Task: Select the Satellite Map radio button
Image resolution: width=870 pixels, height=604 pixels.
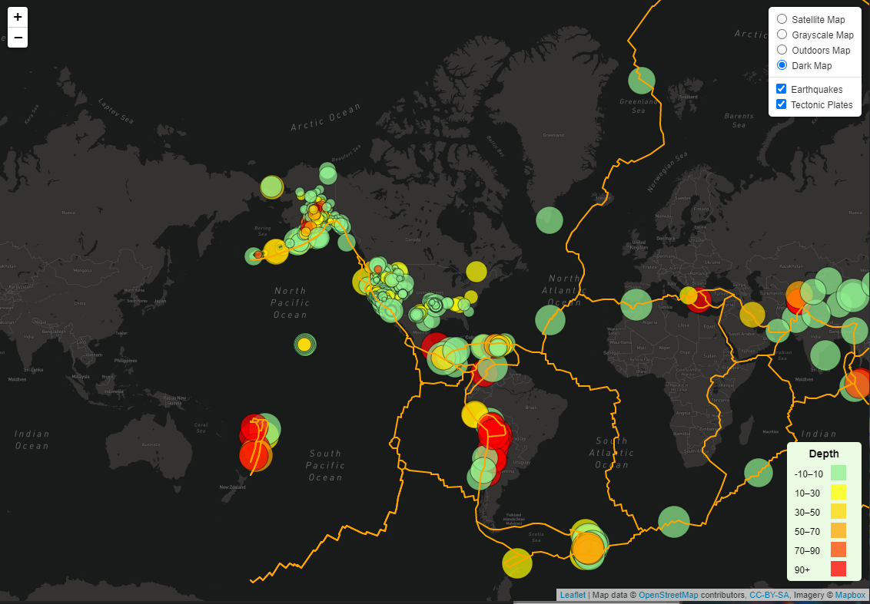Action: click(x=782, y=18)
